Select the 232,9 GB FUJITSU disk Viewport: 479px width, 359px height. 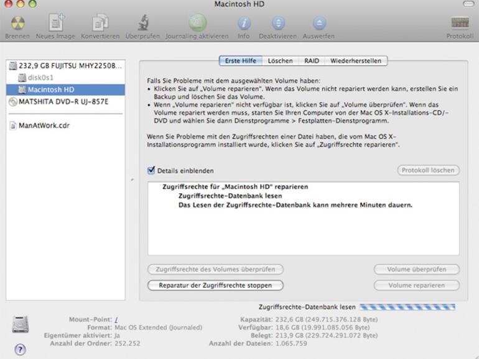70,65
